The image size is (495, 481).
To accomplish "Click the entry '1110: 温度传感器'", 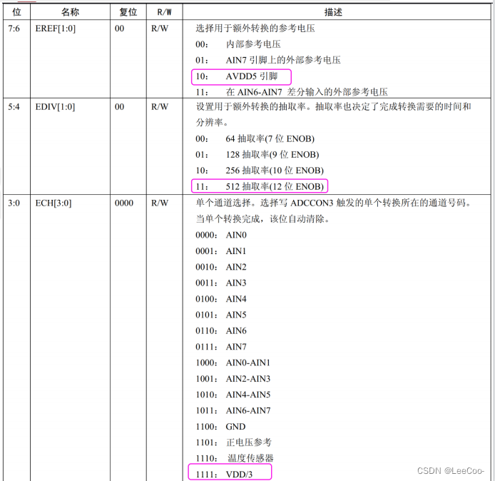I will point(235,458).
